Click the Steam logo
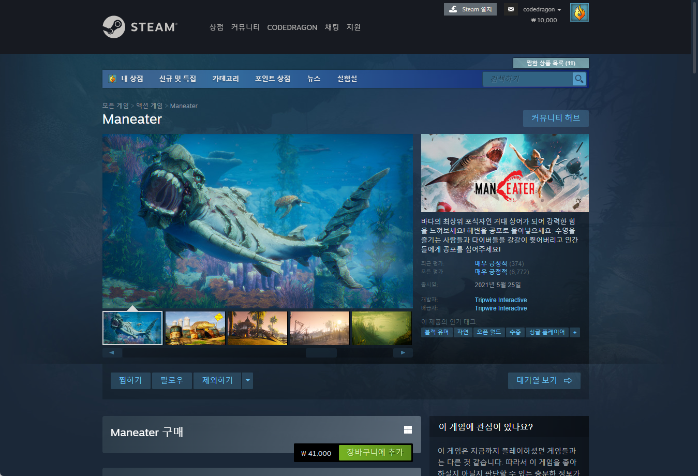The height and width of the screenshot is (476, 698). (140, 27)
